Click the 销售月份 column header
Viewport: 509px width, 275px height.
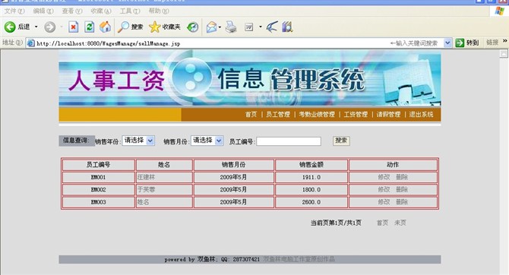pyautogui.click(x=233, y=165)
